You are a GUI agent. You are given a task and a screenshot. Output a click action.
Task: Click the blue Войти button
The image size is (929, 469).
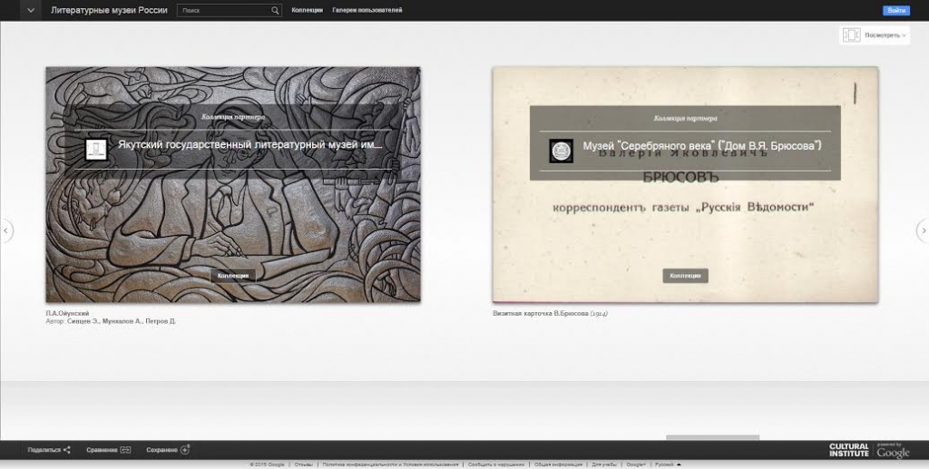click(896, 10)
